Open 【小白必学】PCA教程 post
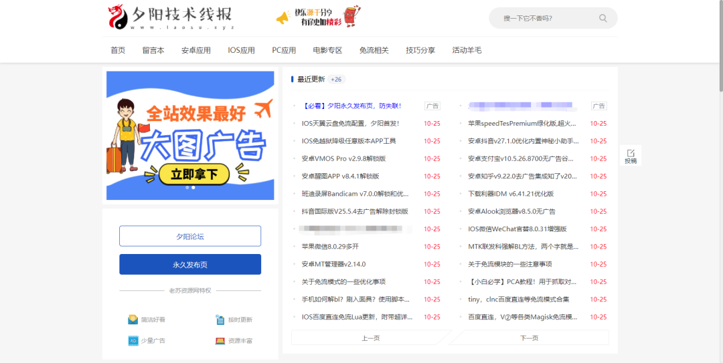The image size is (723, 363). tap(522, 282)
